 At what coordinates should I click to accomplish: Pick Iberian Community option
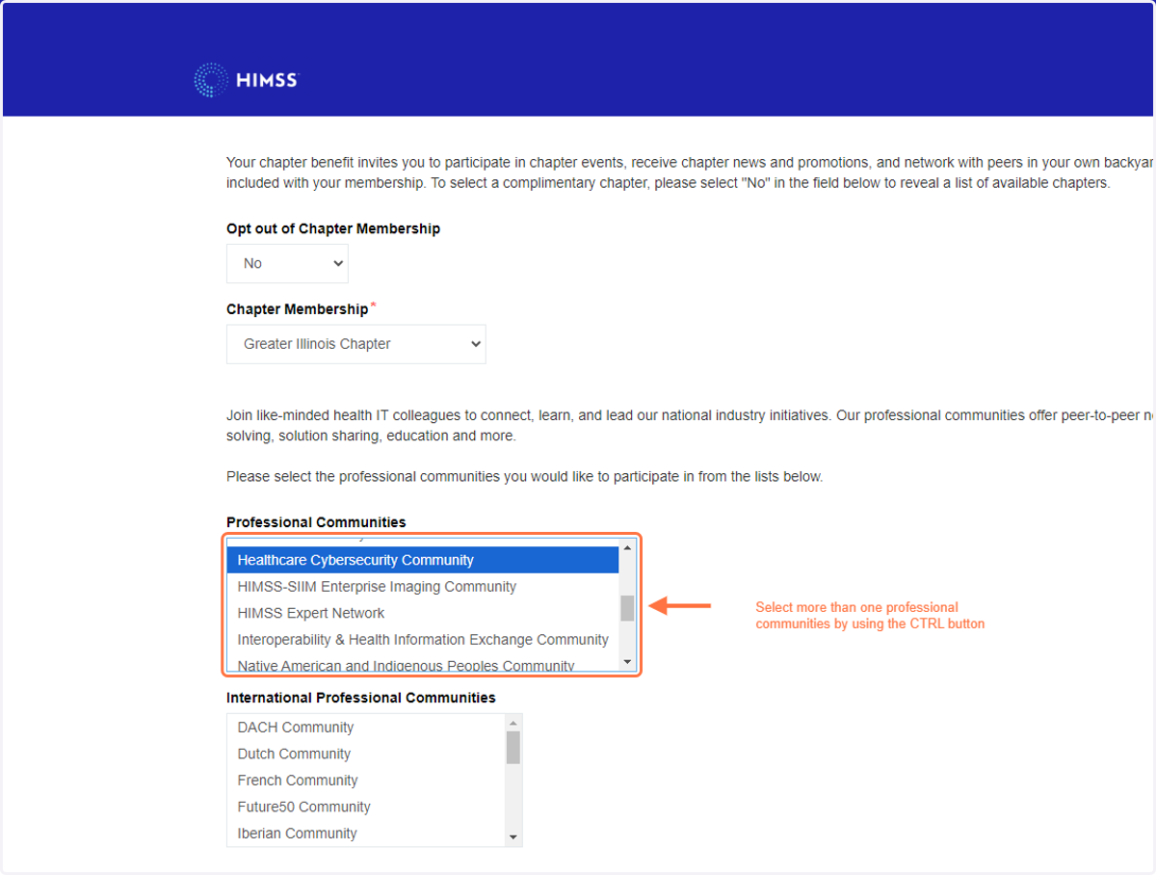coord(366,834)
